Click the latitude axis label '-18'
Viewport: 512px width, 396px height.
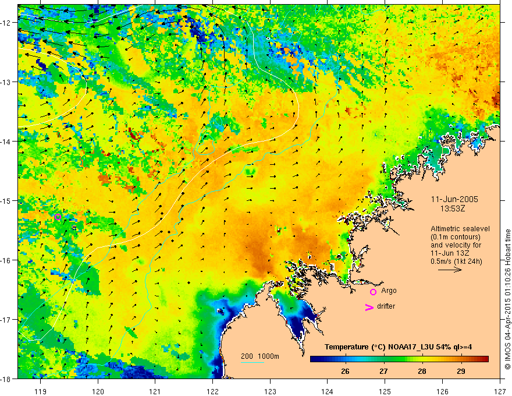pos(6,379)
